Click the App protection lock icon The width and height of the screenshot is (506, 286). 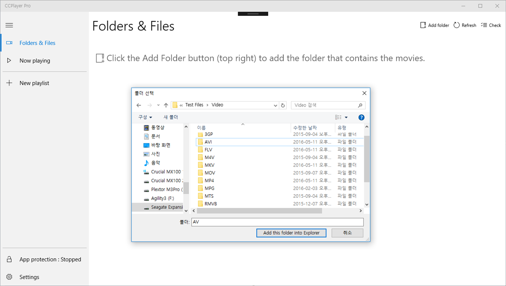(9, 260)
